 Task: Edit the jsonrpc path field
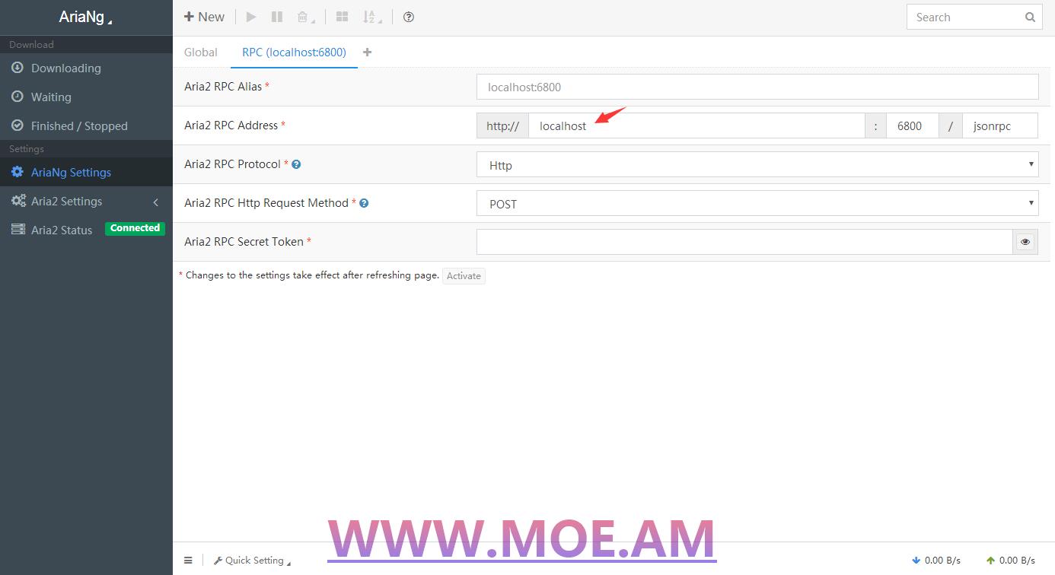tap(1000, 125)
